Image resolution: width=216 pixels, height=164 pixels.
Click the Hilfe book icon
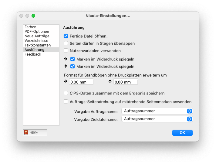click(26, 133)
